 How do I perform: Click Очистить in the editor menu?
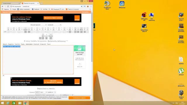(17, 44)
